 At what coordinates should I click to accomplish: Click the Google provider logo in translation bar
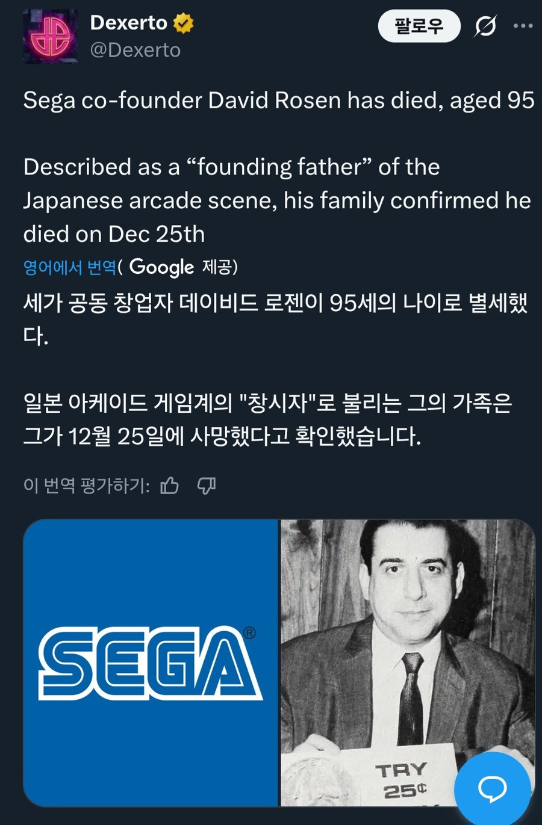[x=160, y=267]
